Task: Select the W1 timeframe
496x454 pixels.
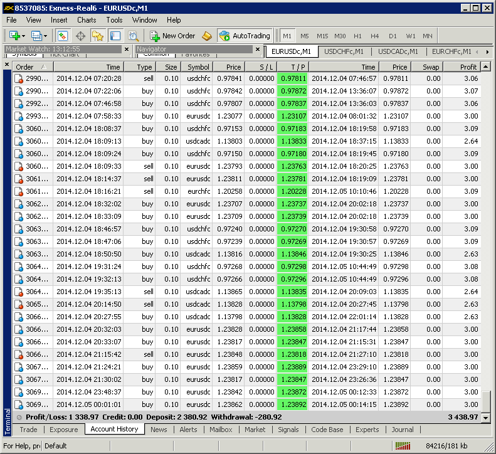Action: [x=411, y=36]
